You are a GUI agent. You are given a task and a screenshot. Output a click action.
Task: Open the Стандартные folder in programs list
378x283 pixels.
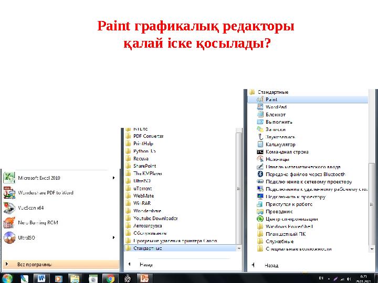coord(180,248)
